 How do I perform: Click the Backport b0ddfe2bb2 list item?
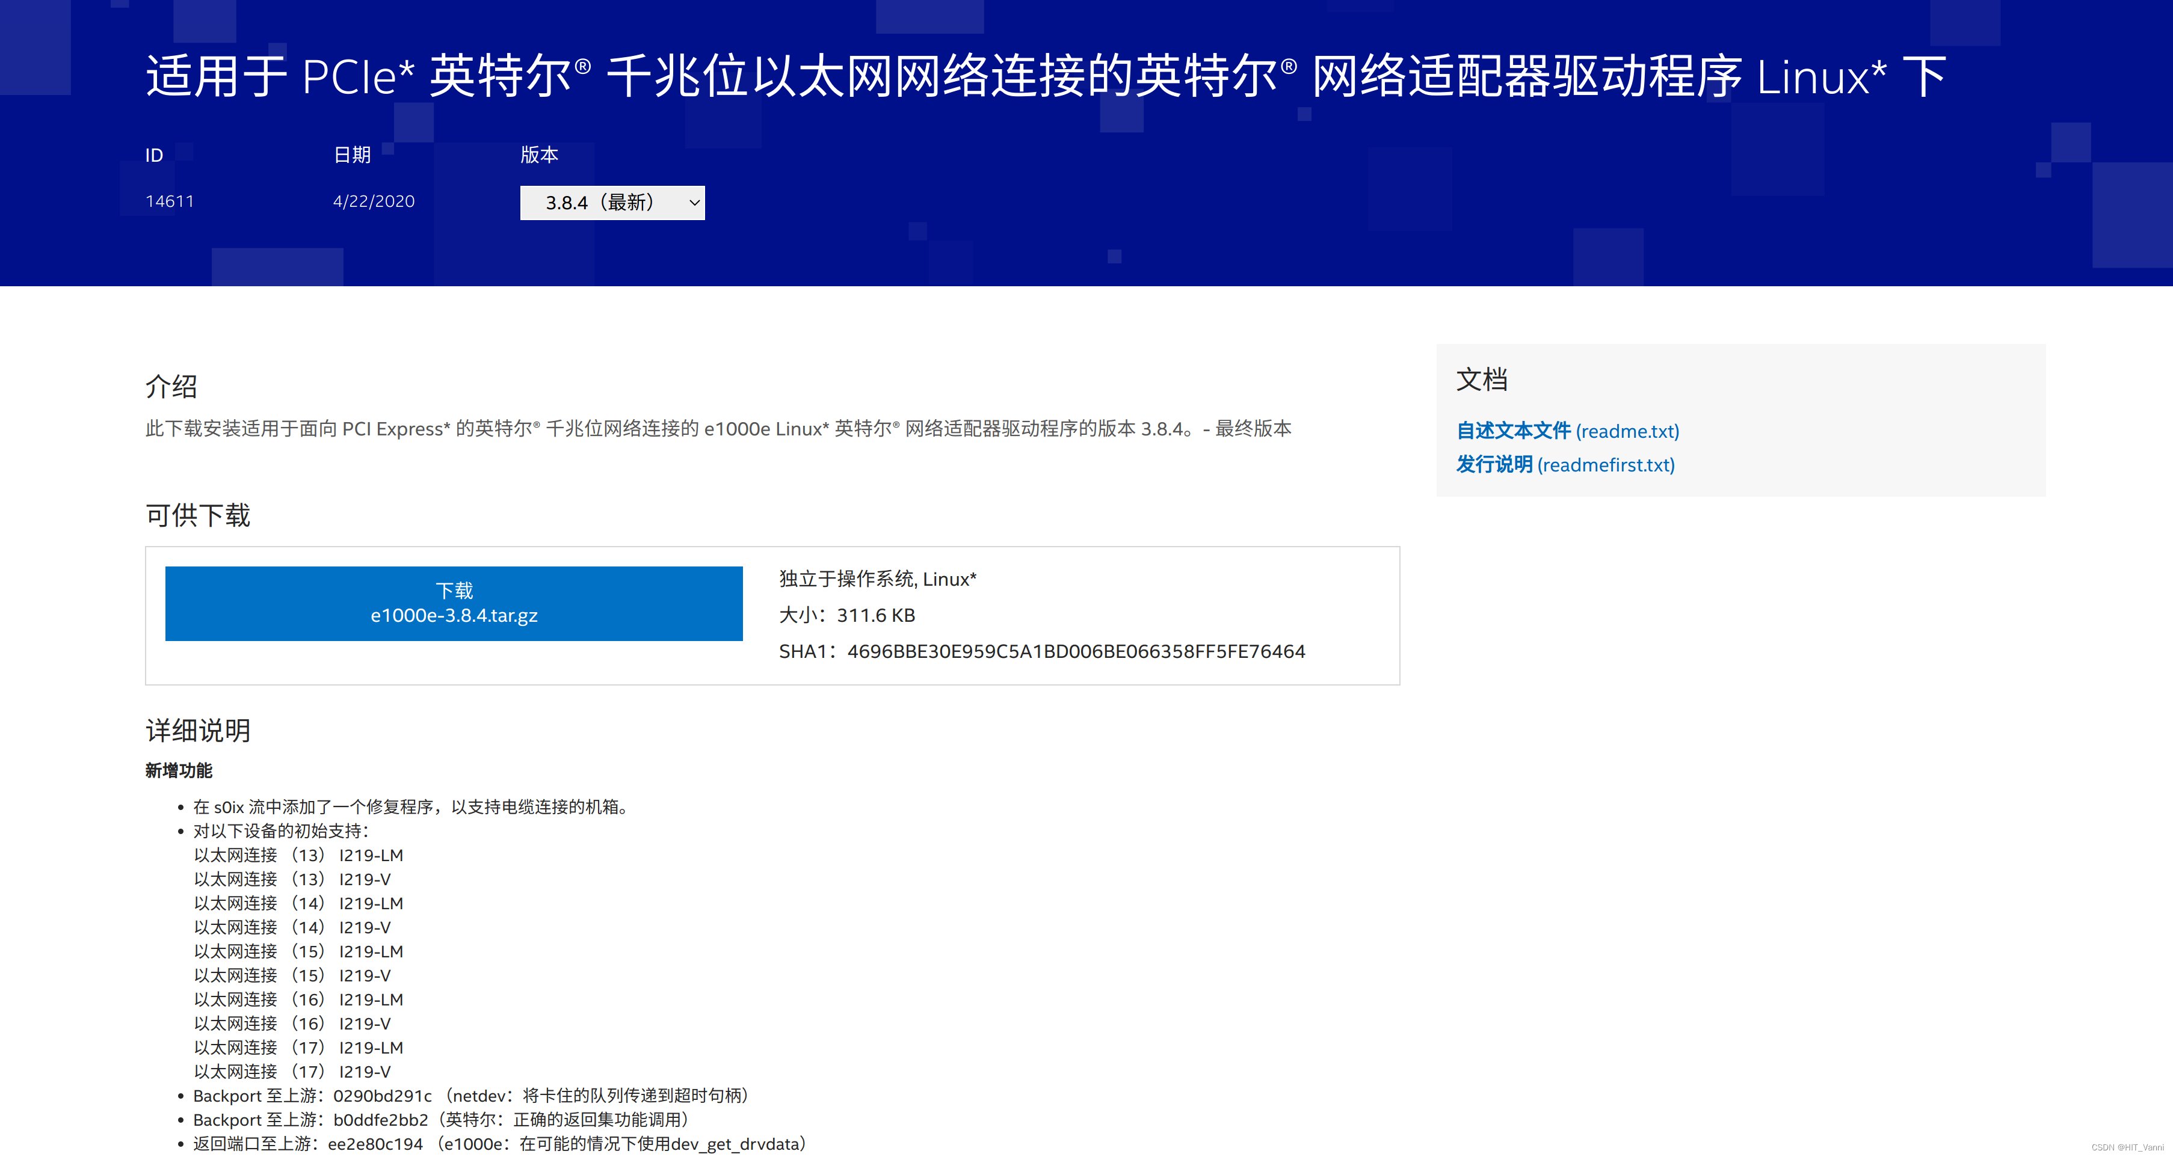tap(440, 1120)
